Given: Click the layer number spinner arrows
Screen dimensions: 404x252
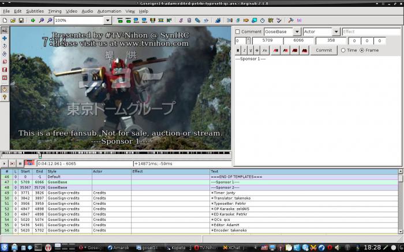Looking at the screenshot, I should pyautogui.click(x=248, y=41).
